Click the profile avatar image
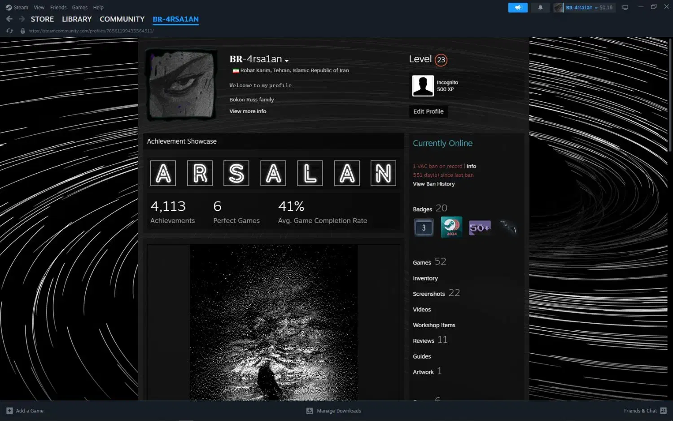This screenshot has height=421, width=673. pyautogui.click(x=181, y=85)
